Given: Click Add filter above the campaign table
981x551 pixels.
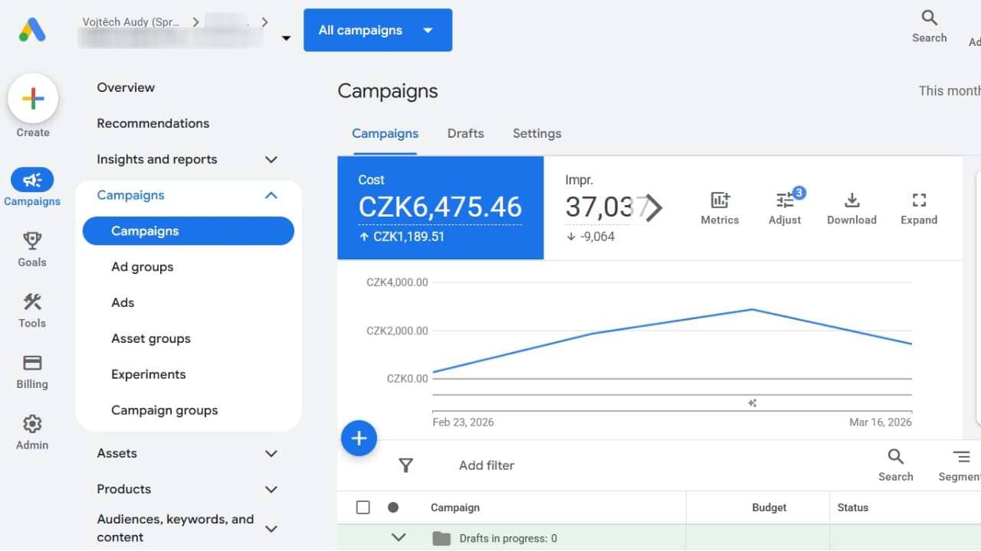Looking at the screenshot, I should (x=486, y=465).
